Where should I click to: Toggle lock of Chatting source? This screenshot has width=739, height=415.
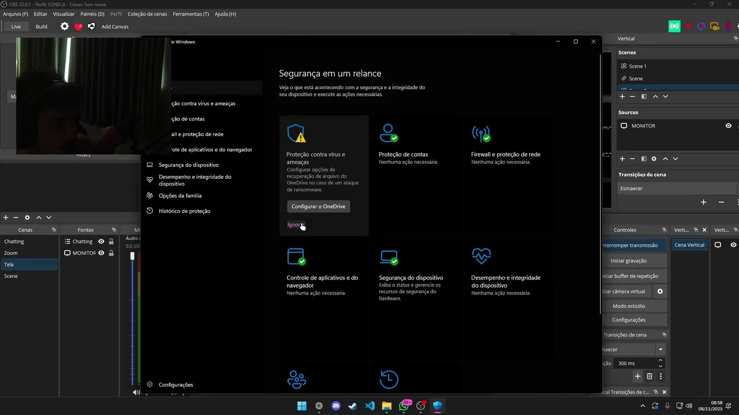pyautogui.click(x=111, y=242)
